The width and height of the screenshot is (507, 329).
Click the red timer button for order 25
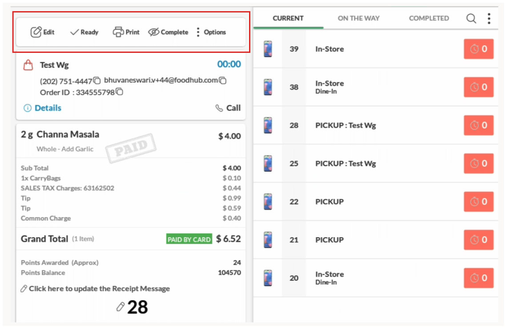click(479, 163)
